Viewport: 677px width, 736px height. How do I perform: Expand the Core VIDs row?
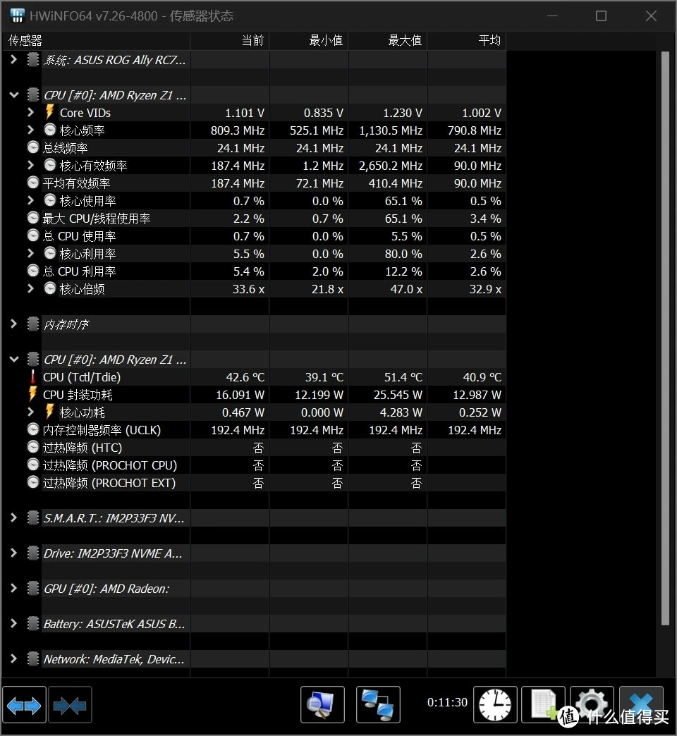pos(30,112)
